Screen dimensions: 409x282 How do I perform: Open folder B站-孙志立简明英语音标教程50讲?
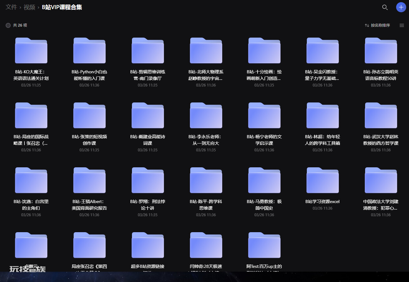coord(381,50)
